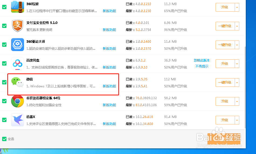Viewport: 256px width, 154px height.
Task: Open 新版功能 link for 谷歌浏览器
Action: click(x=109, y=105)
